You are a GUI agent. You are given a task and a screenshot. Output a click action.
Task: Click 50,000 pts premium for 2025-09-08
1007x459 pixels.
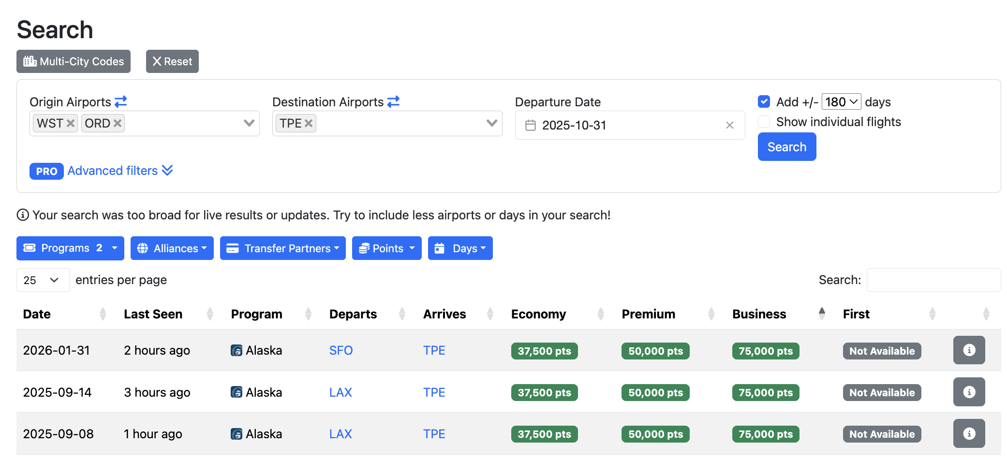[x=655, y=434]
